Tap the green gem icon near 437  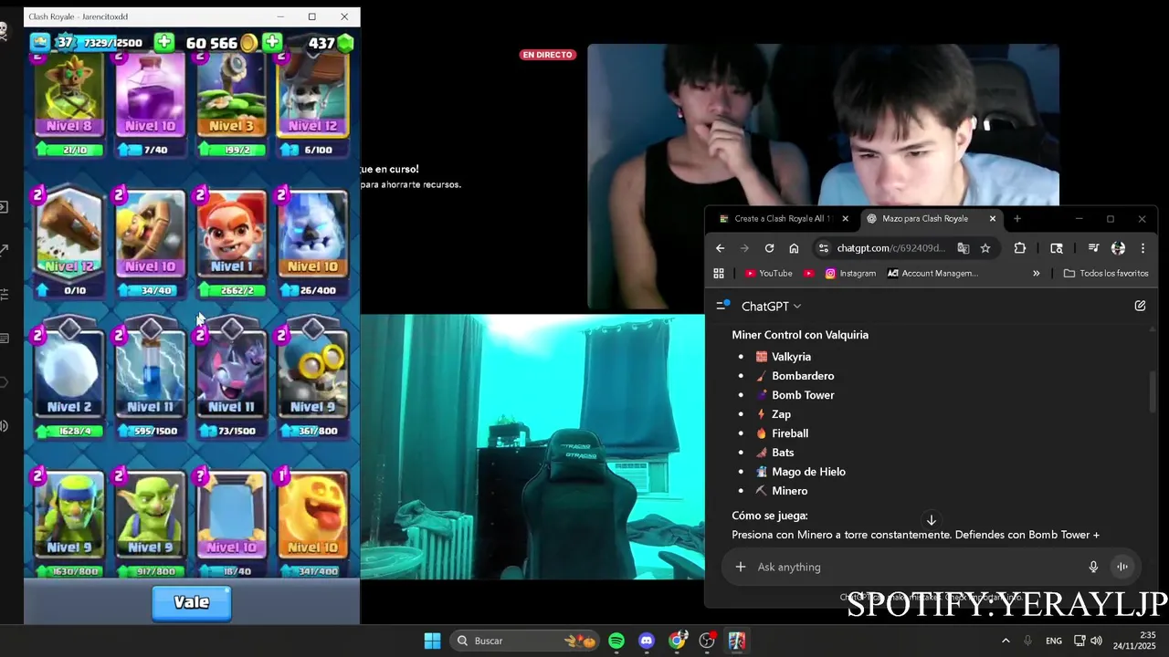pyautogui.click(x=345, y=43)
